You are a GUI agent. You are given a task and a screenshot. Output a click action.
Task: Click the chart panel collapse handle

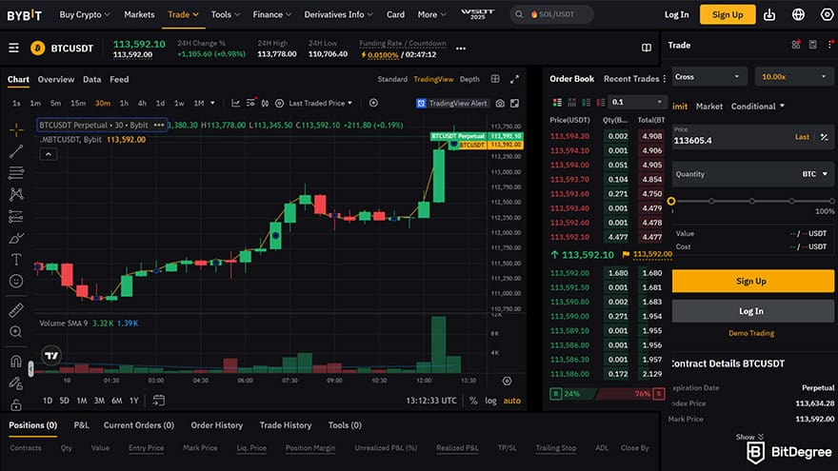click(31, 368)
